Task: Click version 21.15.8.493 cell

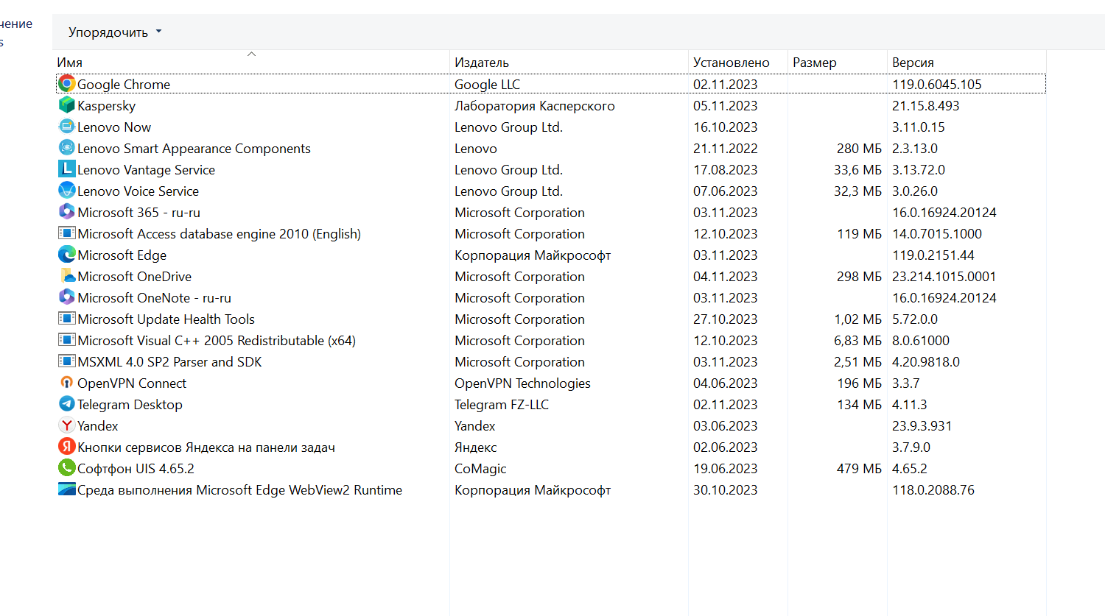Action: pos(926,106)
